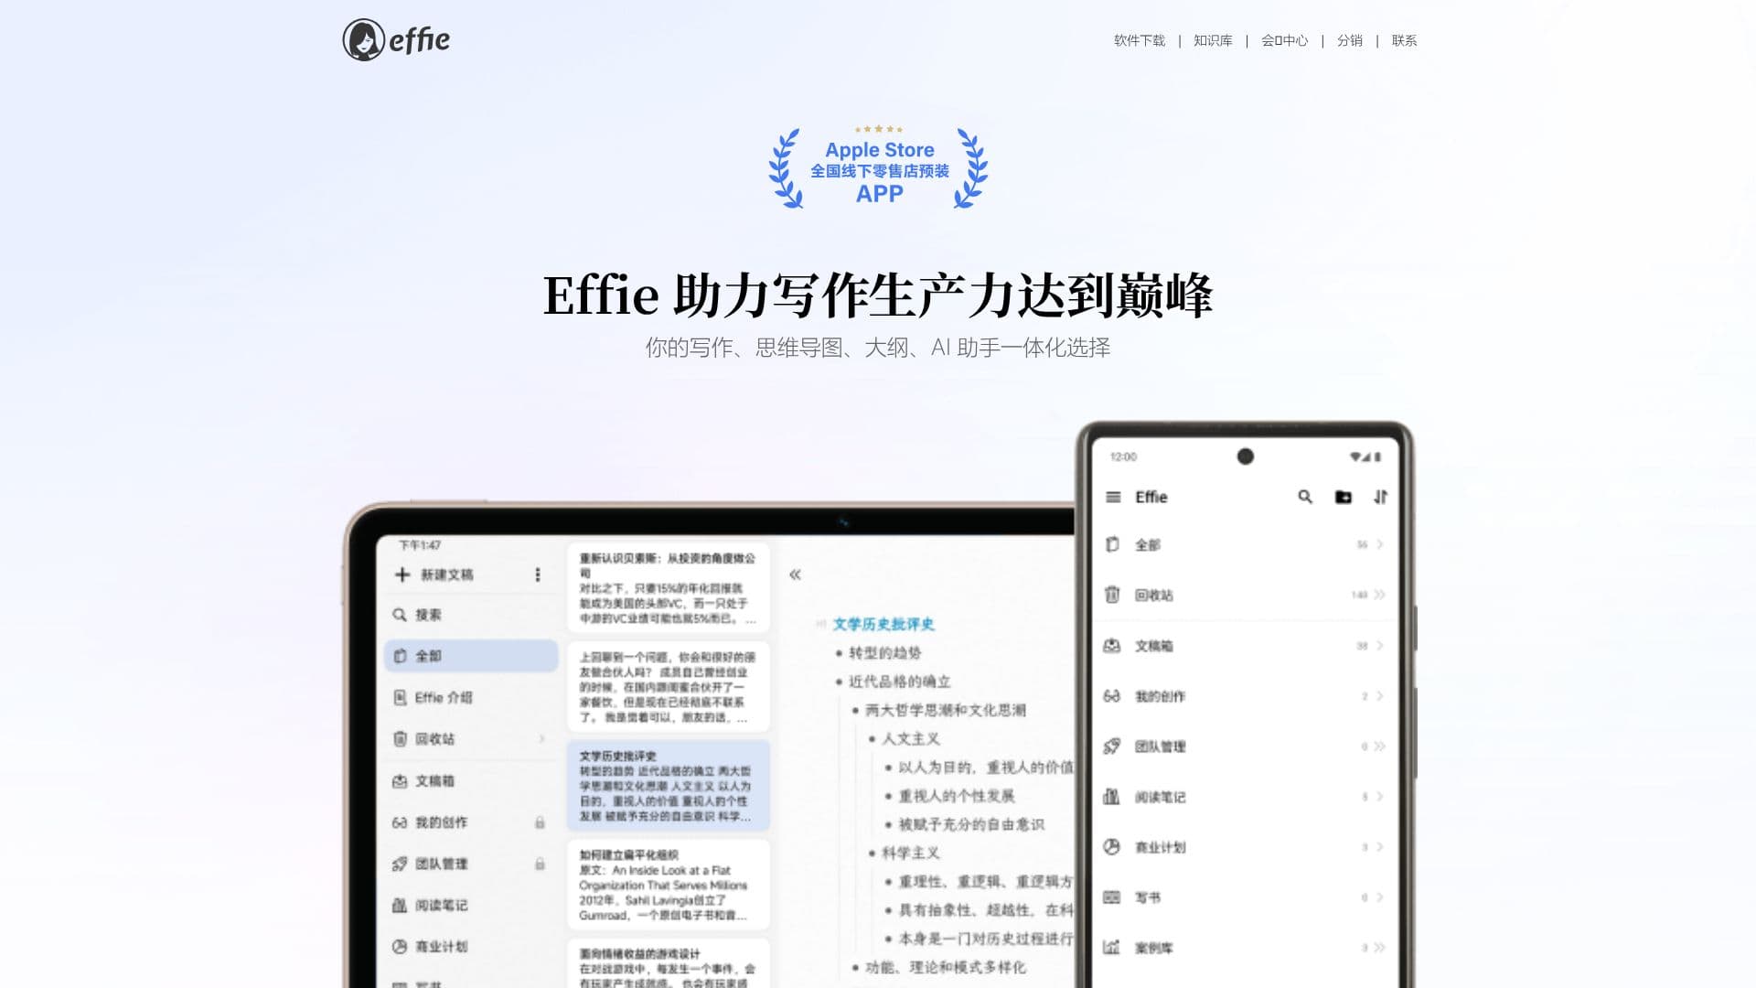Expand 写书 chevron on phone

(1380, 897)
